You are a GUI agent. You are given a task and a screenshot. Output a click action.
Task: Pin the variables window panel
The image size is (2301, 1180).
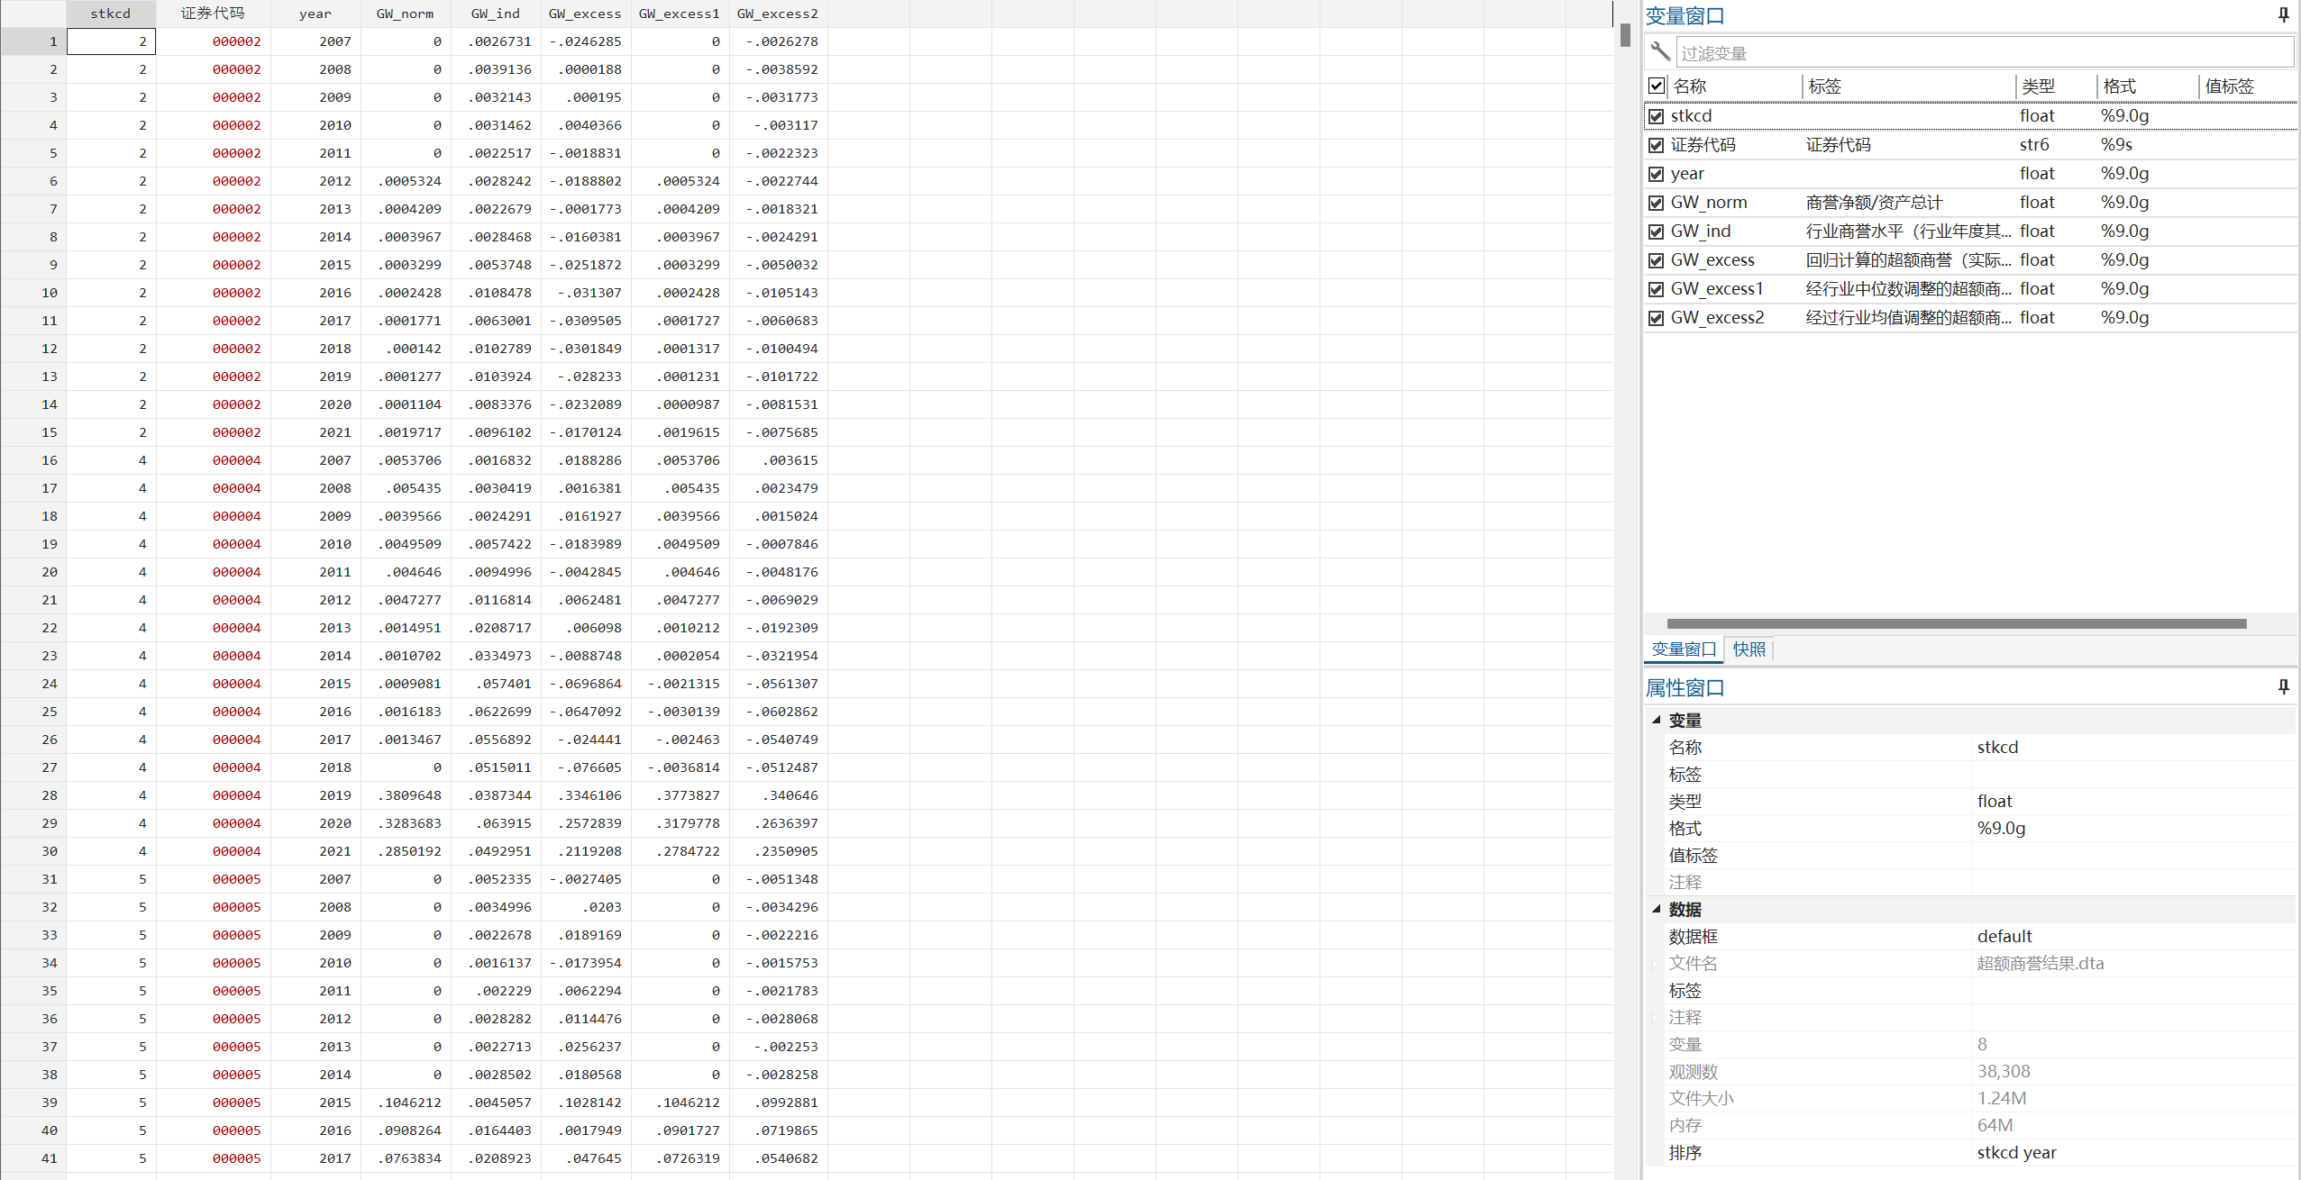2283,14
